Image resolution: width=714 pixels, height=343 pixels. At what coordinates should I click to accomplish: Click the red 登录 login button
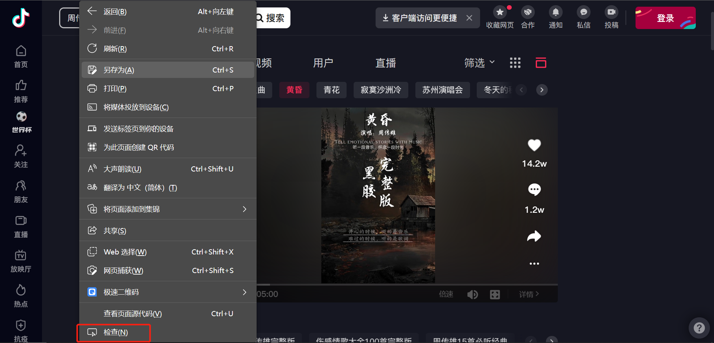(x=665, y=18)
